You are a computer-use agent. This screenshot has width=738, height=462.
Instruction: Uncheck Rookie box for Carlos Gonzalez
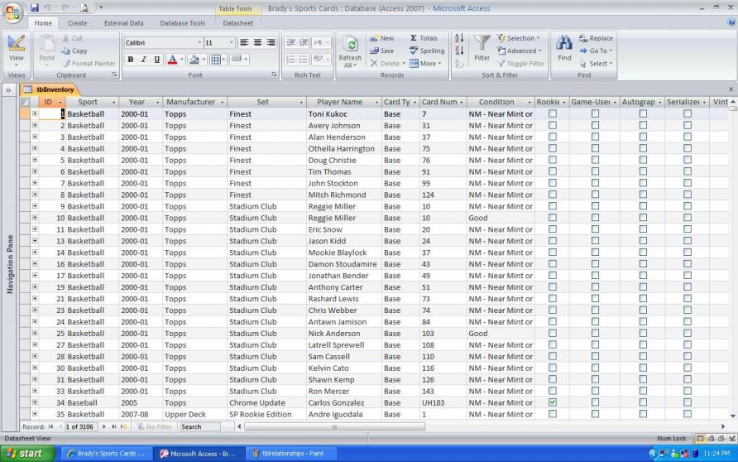point(553,402)
